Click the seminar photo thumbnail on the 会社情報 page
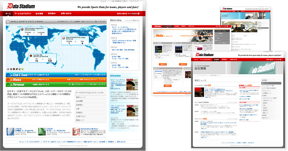The height and width of the screenshot is (151, 288). (199, 92)
